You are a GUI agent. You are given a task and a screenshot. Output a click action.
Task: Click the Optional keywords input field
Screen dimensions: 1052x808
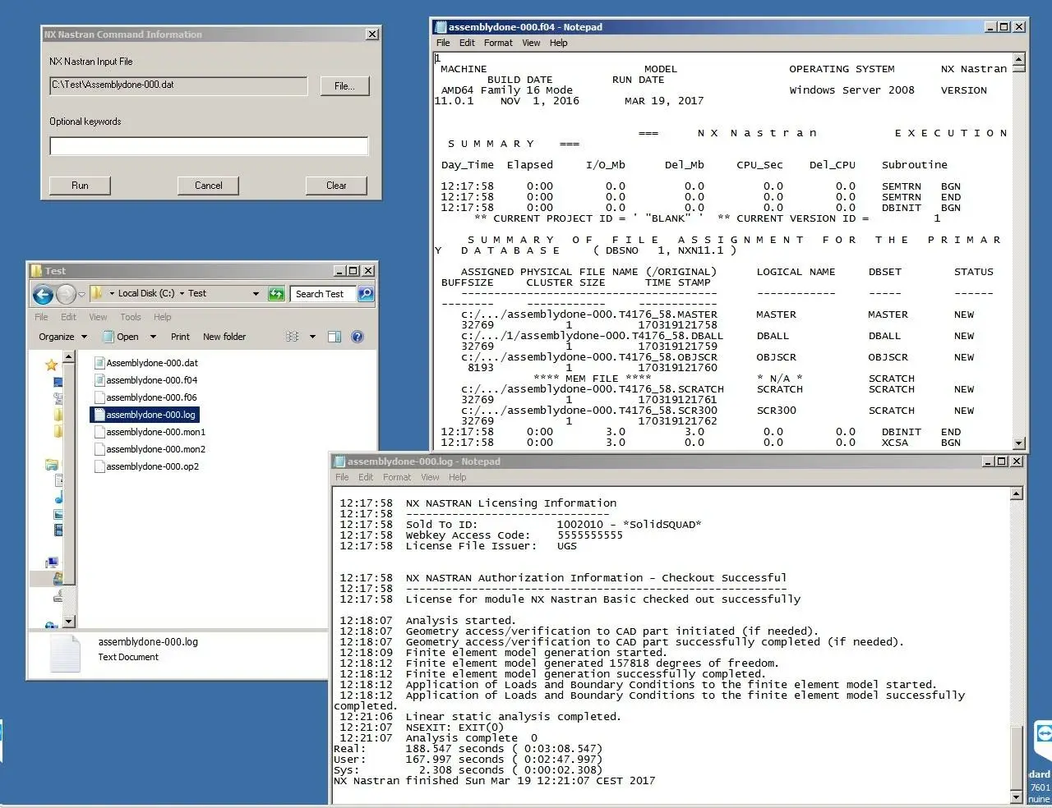(209, 146)
